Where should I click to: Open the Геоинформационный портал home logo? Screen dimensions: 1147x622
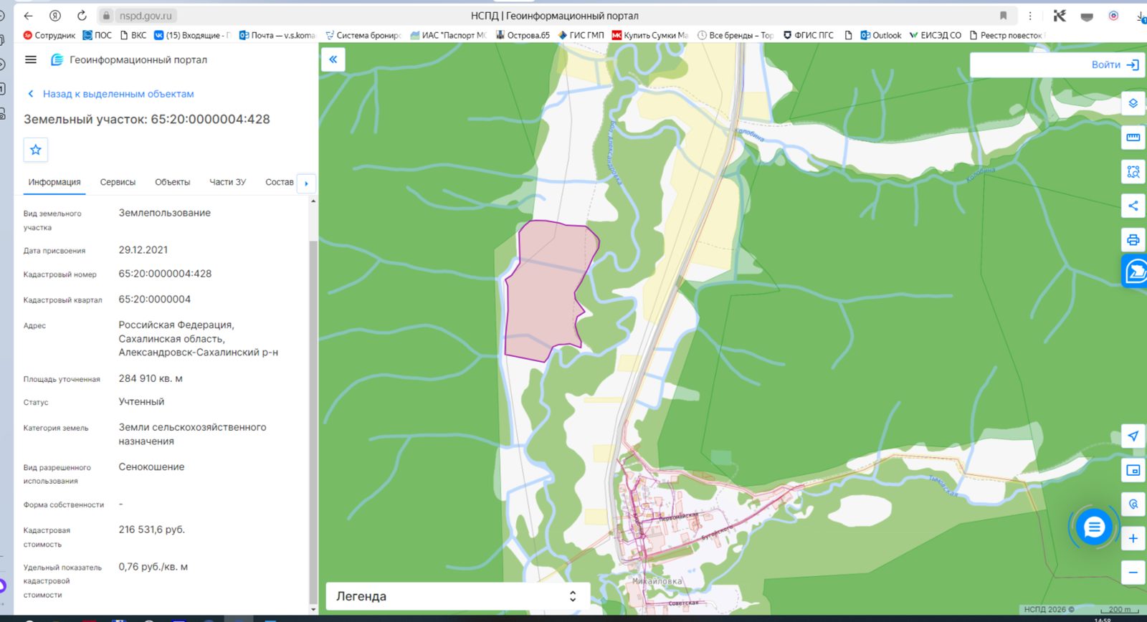[x=129, y=59]
